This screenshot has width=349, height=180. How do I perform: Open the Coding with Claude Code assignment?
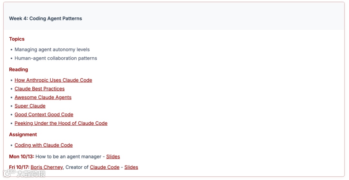[x=44, y=145]
